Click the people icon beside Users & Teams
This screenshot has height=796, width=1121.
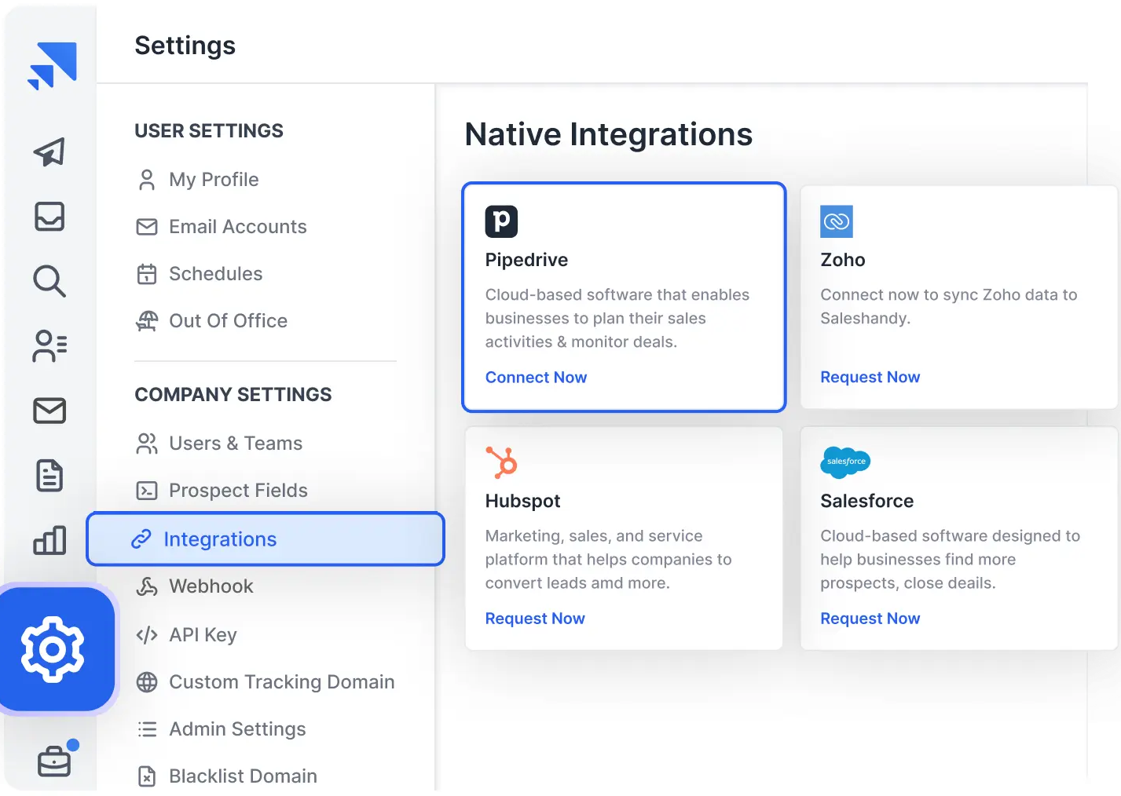pos(147,444)
